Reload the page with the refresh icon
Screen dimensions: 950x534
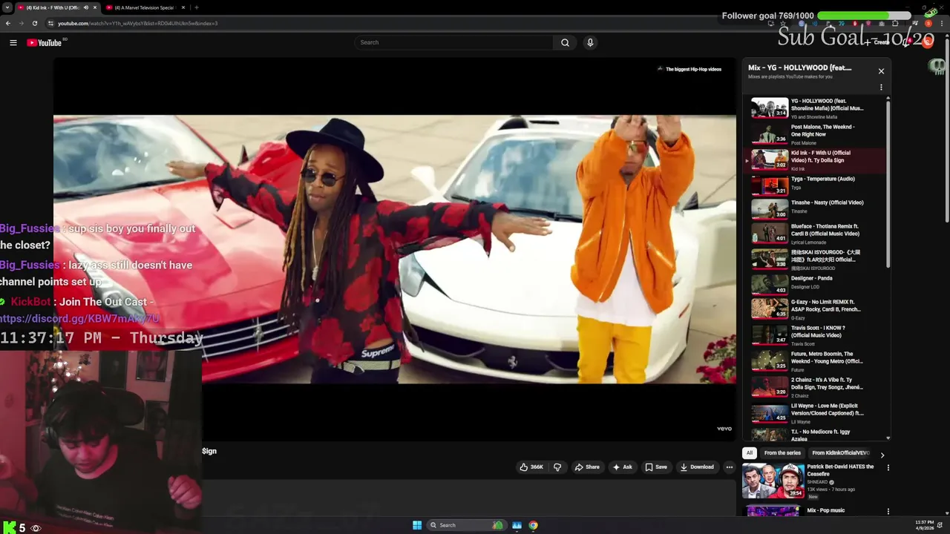click(34, 23)
